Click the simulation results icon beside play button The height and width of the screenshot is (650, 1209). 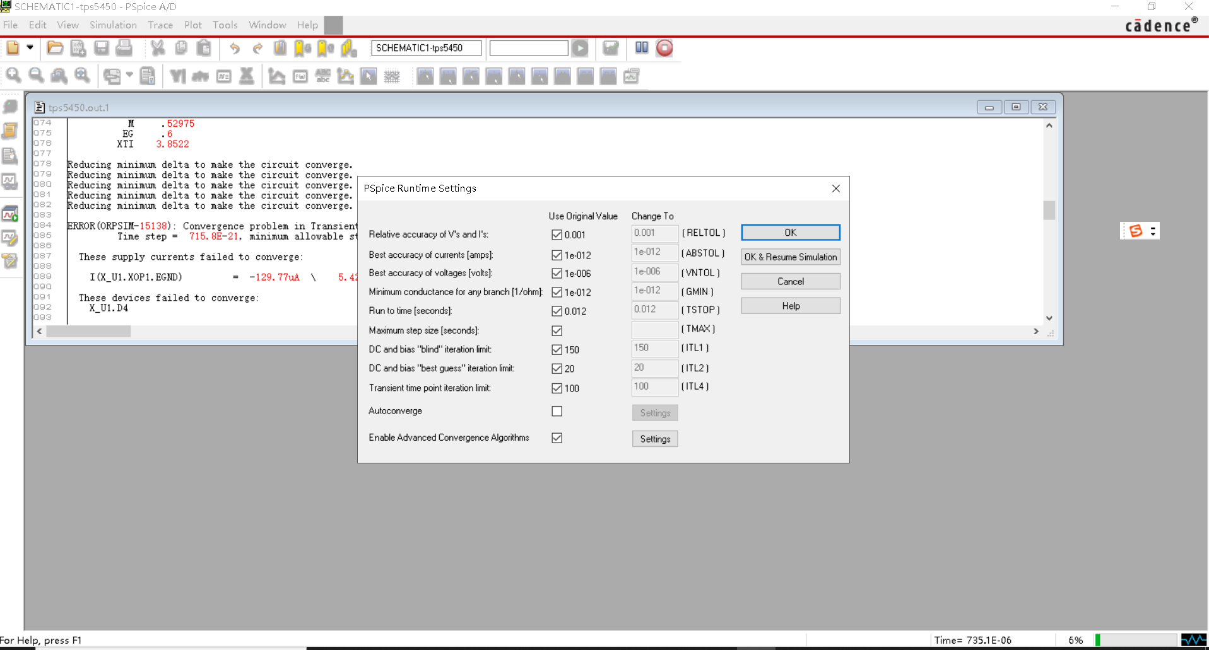pos(610,48)
